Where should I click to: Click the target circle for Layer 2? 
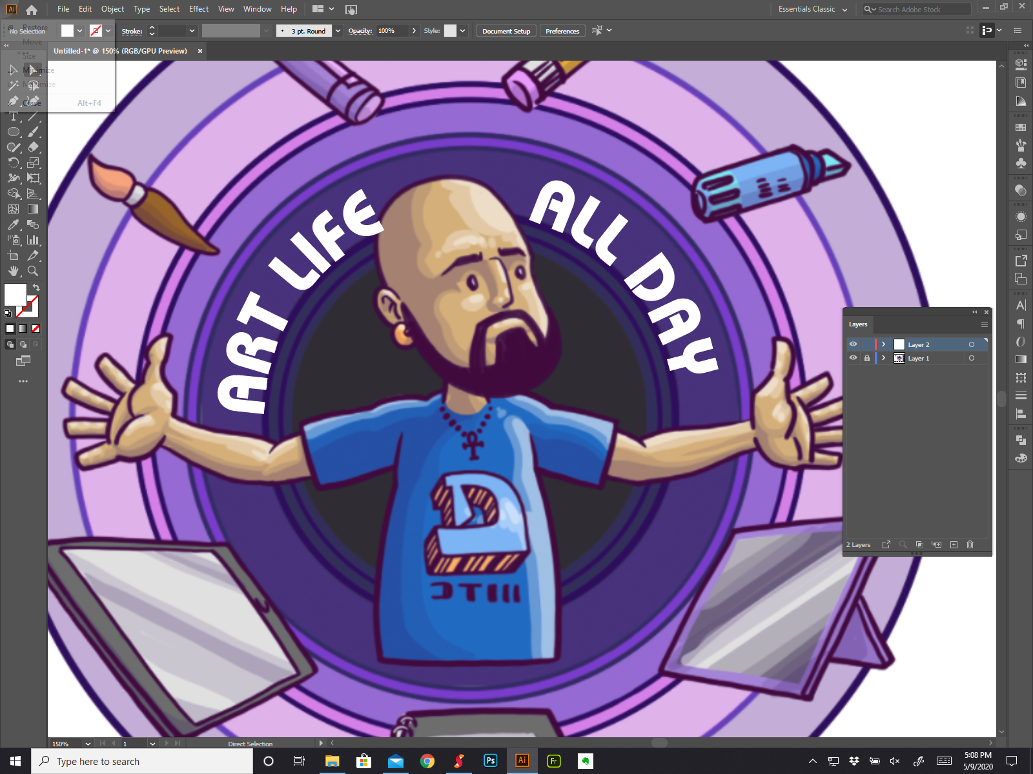[x=971, y=344]
